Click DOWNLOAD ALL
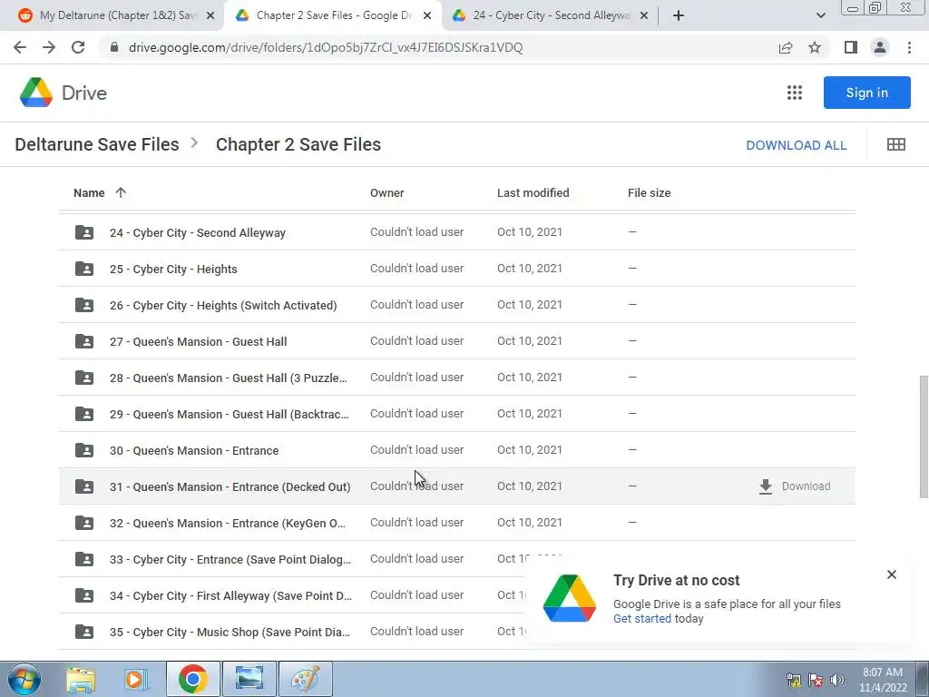This screenshot has height=697, width=929. point(796,145)
